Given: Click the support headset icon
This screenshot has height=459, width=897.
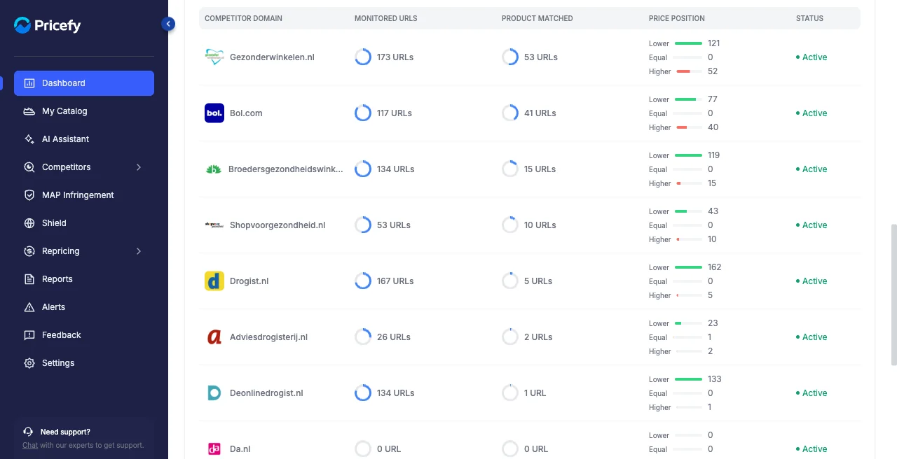Looking at the screenshot, I should click(x=28, y=432).
